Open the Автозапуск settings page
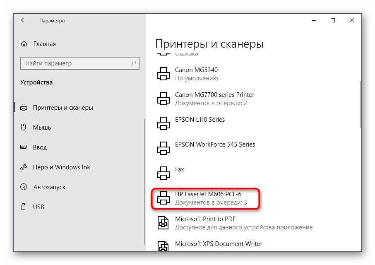Viewport: 375px width, 265px height. (49, 187)
